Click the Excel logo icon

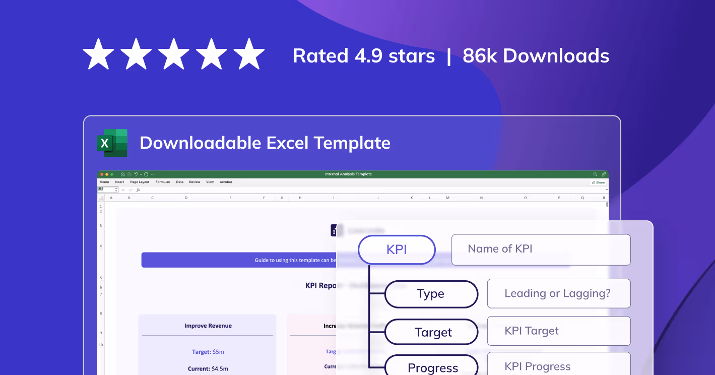pos(112,143)
